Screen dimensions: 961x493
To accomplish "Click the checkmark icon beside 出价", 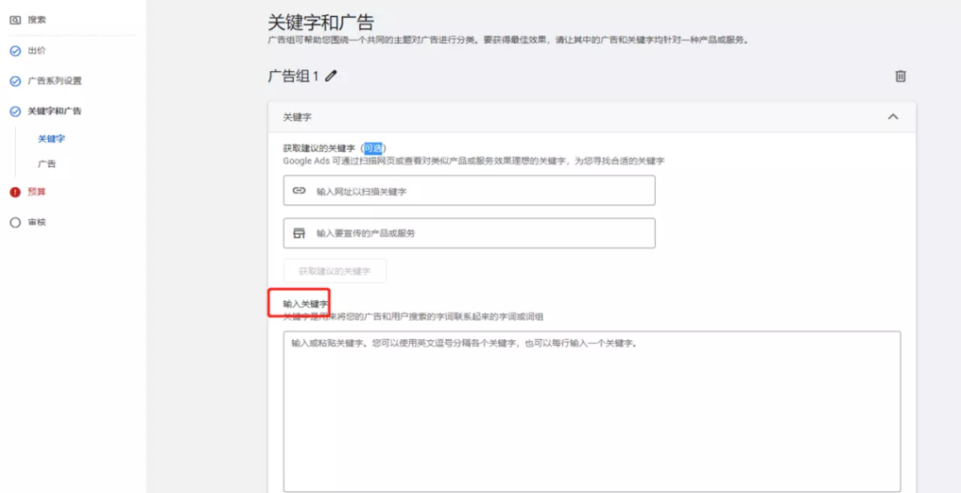I will click(x=15, y=51).
